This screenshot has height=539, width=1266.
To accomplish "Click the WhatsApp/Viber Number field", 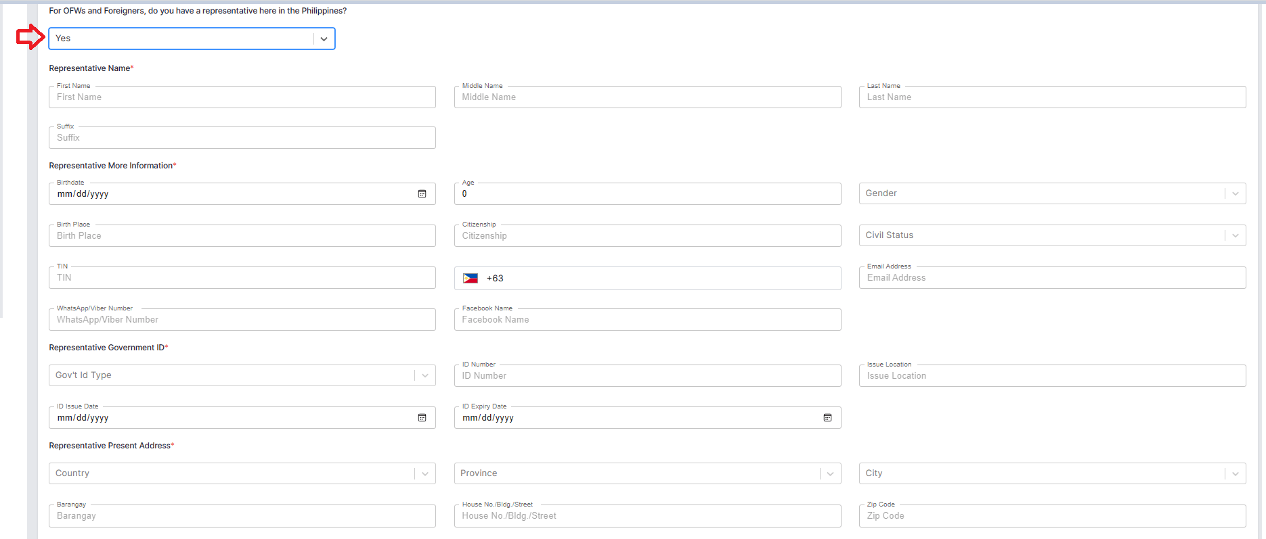I will 242,320.
